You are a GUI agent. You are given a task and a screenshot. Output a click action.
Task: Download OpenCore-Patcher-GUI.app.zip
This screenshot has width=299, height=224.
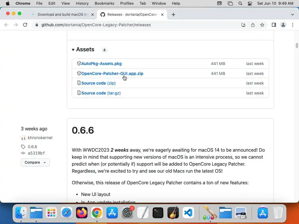tap(112, 73)
